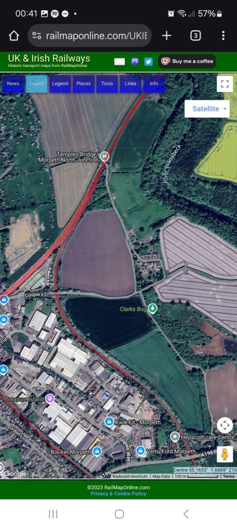The width and height of the screenshot is (237, 527).
Task: Select the Tools menu item
Action: point(107,84)
